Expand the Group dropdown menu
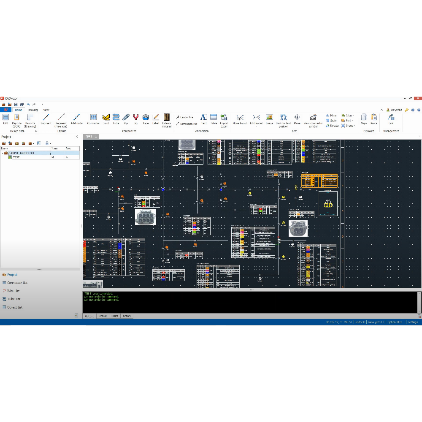 pos(349,125)
